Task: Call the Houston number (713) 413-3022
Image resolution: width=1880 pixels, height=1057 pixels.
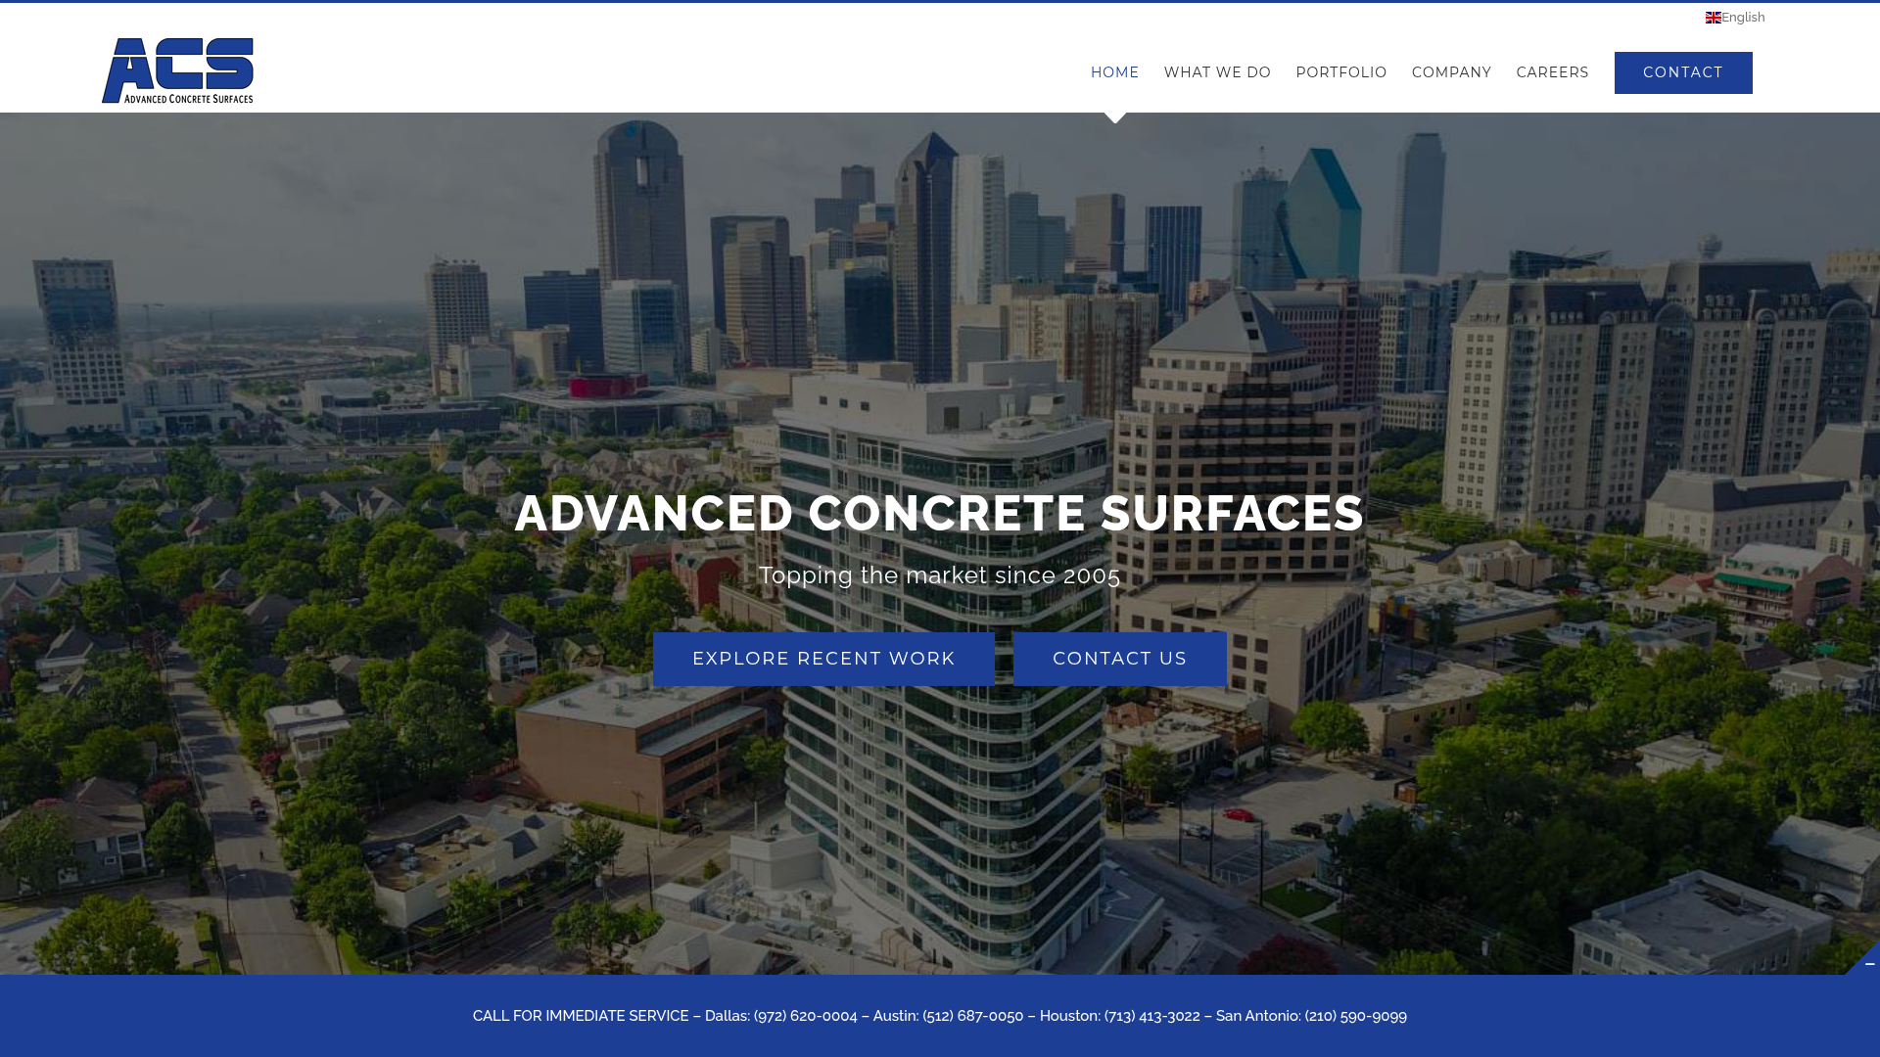Action: click(1152, 1016)
